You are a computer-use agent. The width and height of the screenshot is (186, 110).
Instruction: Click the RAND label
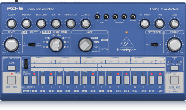(x=18, y=72)
